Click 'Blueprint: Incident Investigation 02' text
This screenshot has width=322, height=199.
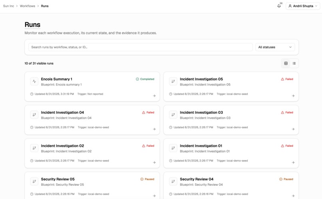coord(66,151)
